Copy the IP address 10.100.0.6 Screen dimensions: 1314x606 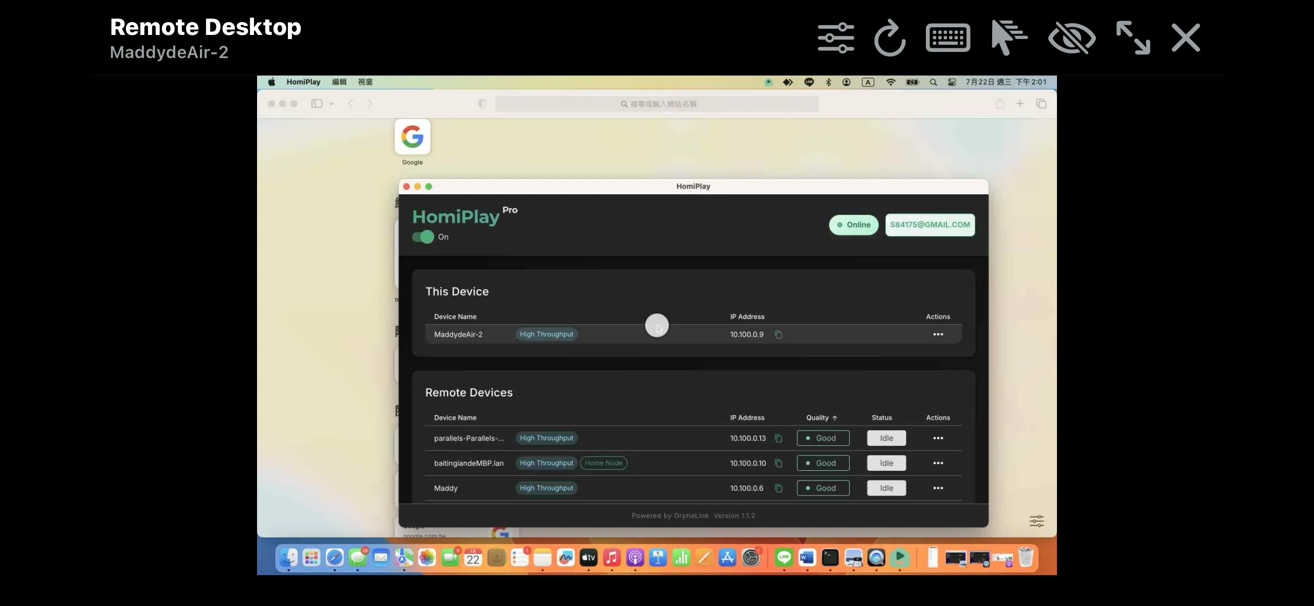tap(778, 488)
